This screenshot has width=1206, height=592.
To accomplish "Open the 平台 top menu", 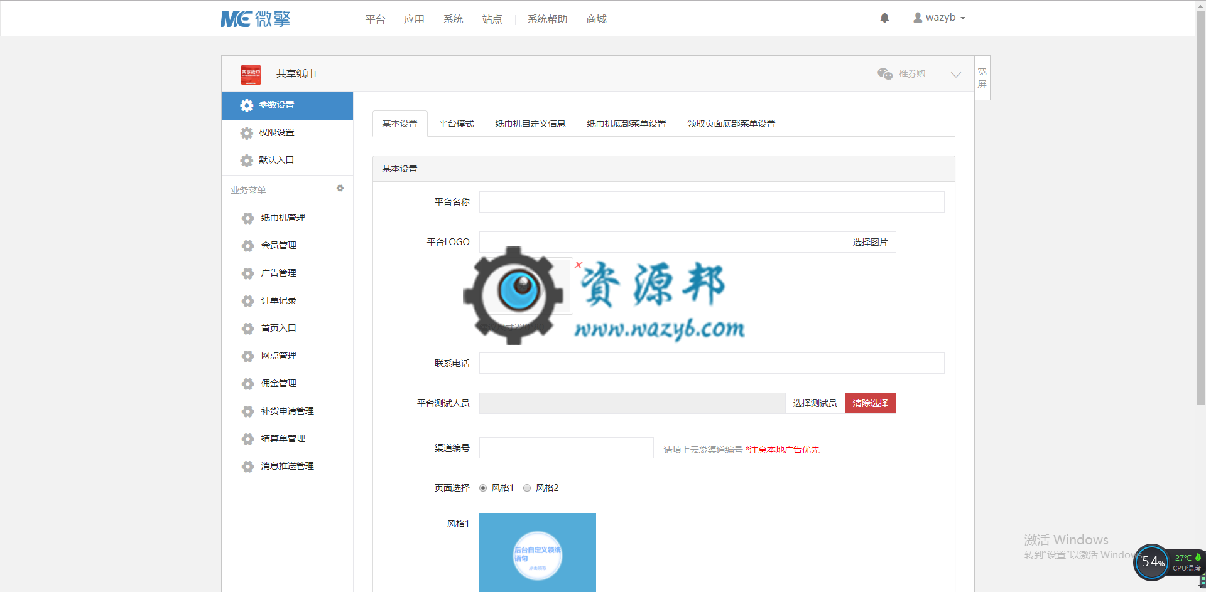I will (375, 19).
